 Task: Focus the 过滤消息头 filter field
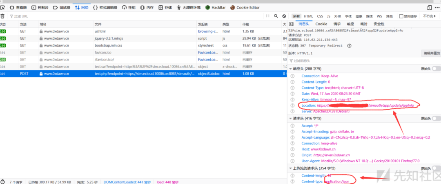pos(365,61)
